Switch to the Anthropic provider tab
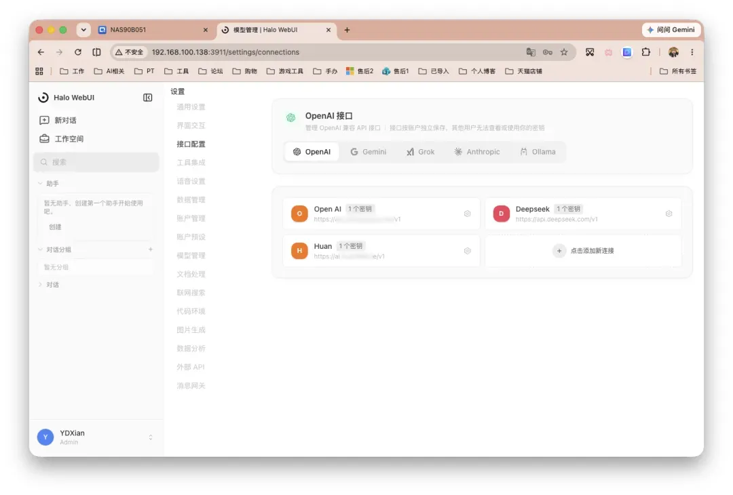The height and width of the screenshot is (495, 733). (x=477, y=152)
